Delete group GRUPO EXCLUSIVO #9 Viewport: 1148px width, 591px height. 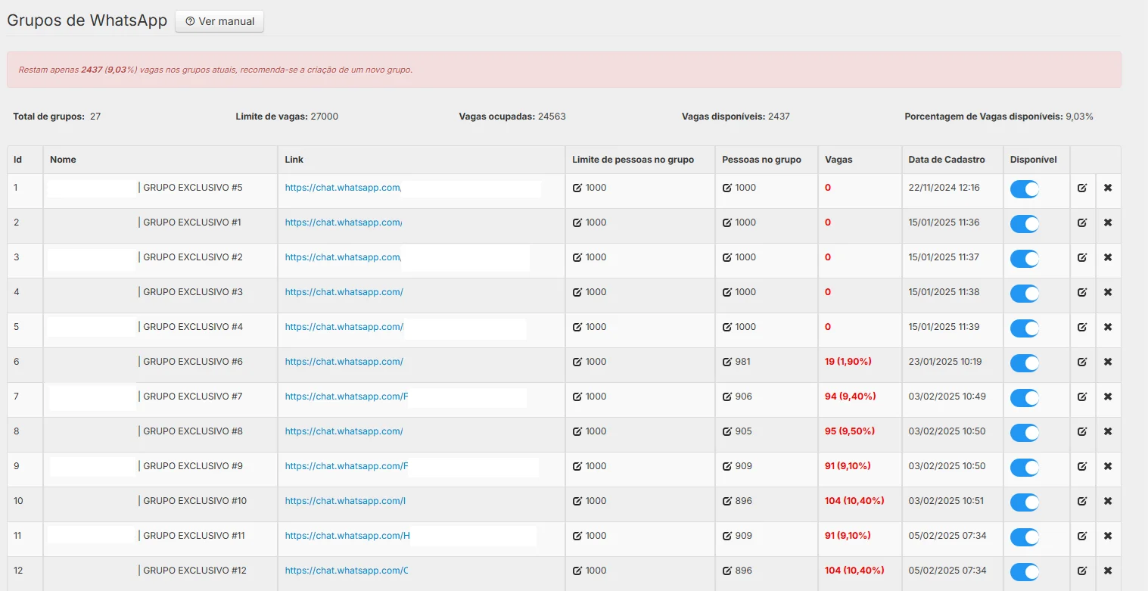coord(1108,466)
